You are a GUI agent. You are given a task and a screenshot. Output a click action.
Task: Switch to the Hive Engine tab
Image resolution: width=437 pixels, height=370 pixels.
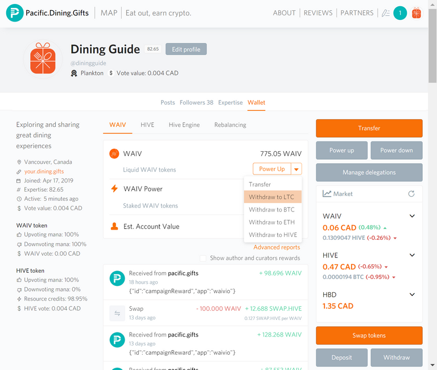184,124
